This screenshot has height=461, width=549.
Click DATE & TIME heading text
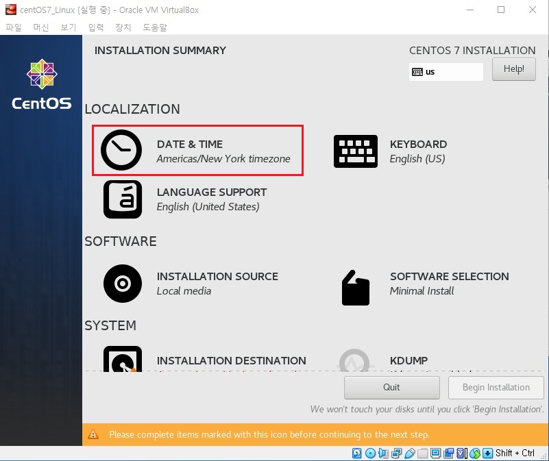(x=190, y=145)
